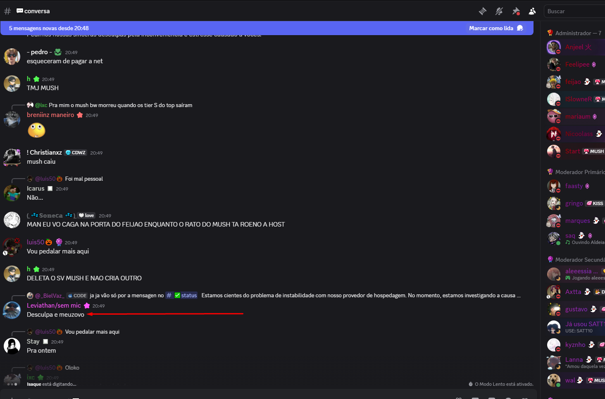Image resolution: width=605 pixels, height=399 pixels.
Task: Jump to 5 mensagens novas banner
Action: (x=267, y=28)
